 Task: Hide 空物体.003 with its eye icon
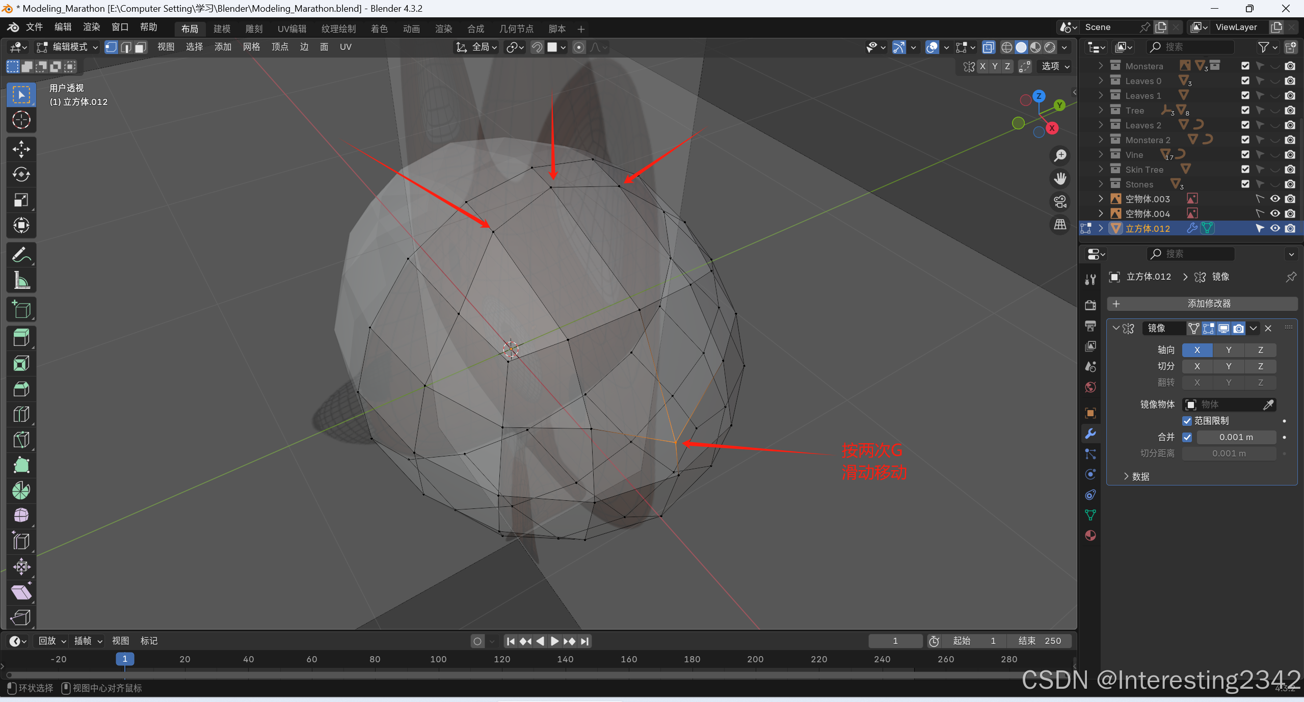point(1275,199)
